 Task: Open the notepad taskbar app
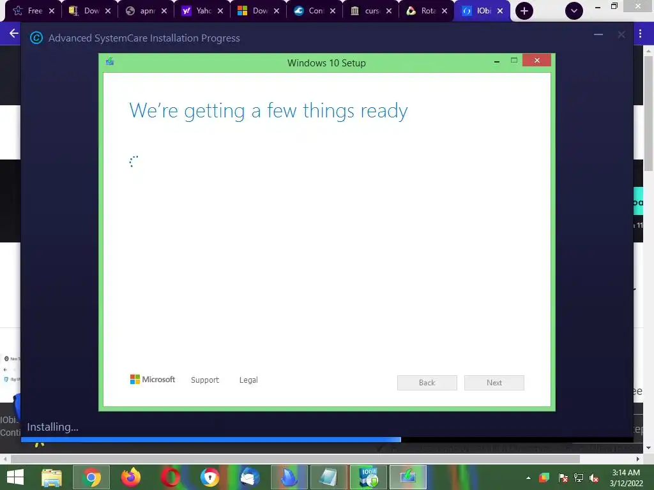pos(329,477)
